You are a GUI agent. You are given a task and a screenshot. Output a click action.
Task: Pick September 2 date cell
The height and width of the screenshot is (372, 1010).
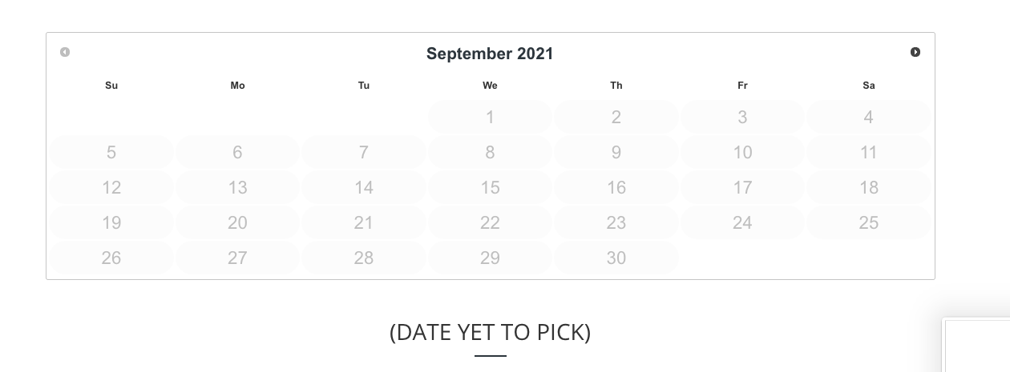616,118
